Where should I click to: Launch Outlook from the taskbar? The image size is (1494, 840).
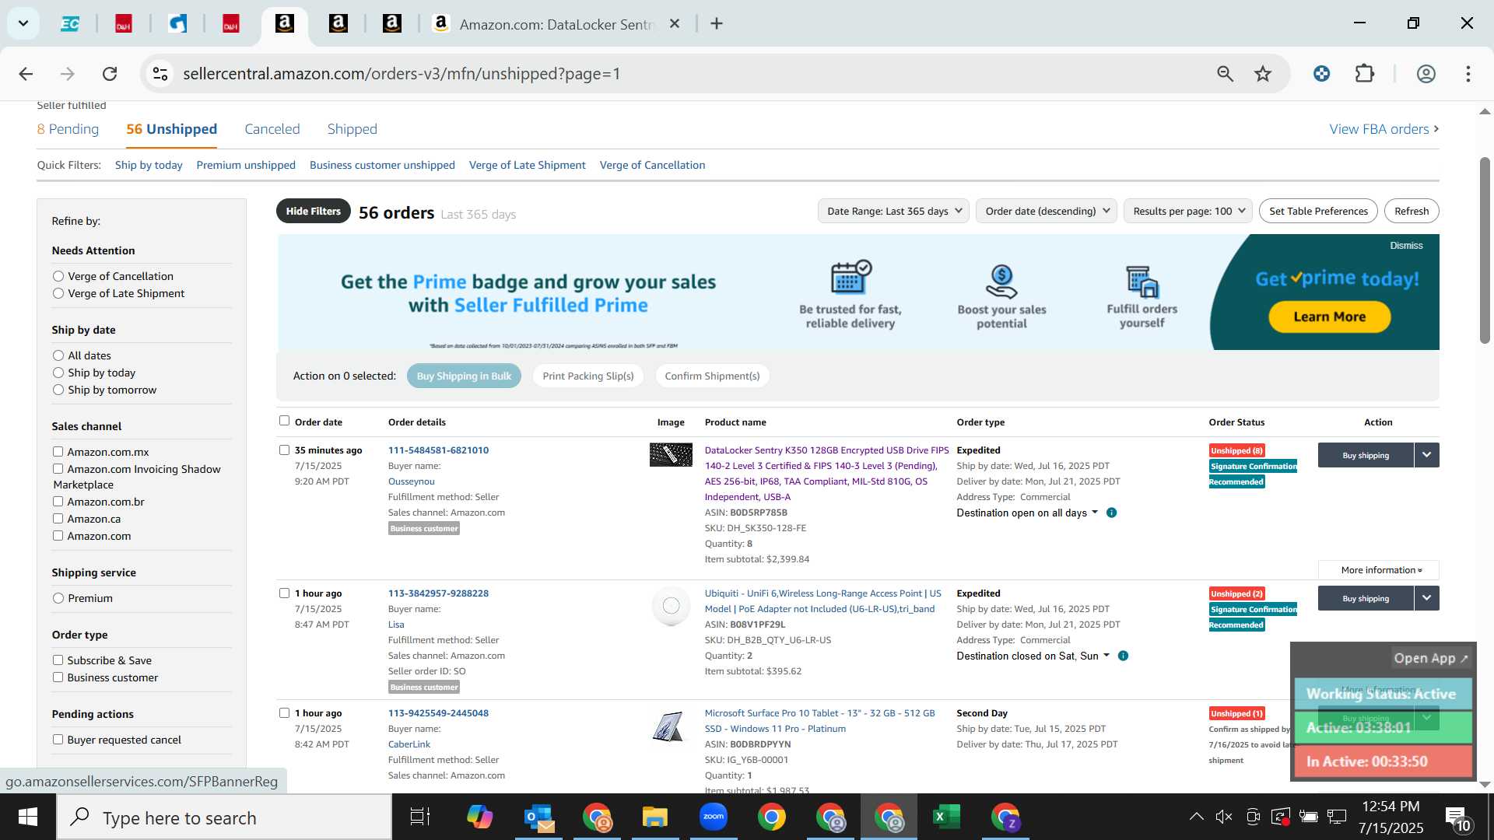[x=538, y=817]
